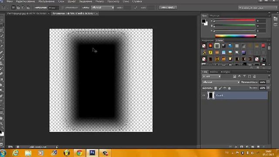Create new adjustment layer from Layers footer

click(247, 147)
